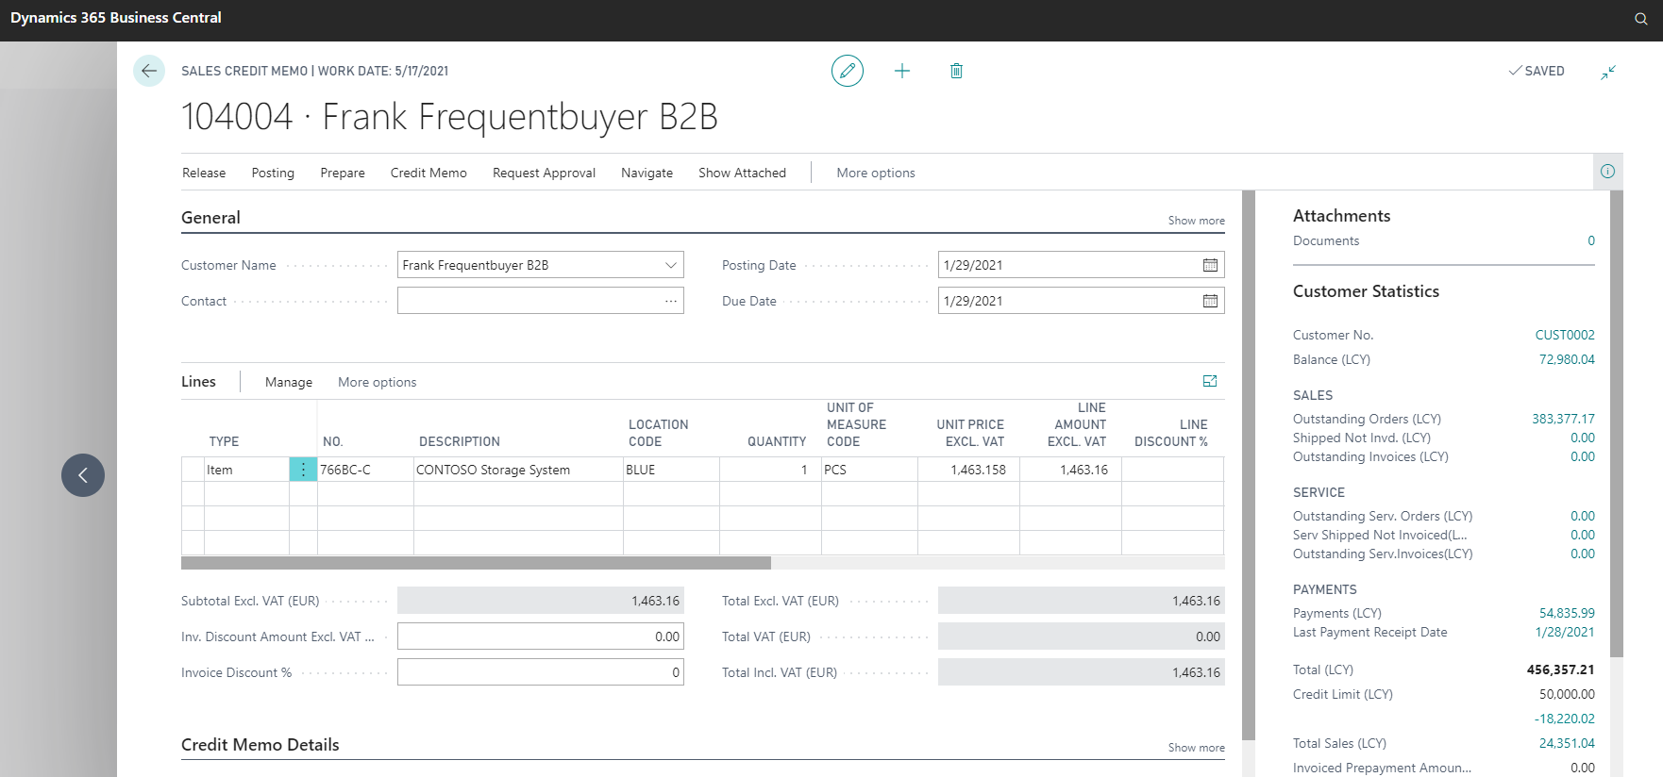Click the Quantity column header
The image size is (1663, 777).
[x=777, y=441]
